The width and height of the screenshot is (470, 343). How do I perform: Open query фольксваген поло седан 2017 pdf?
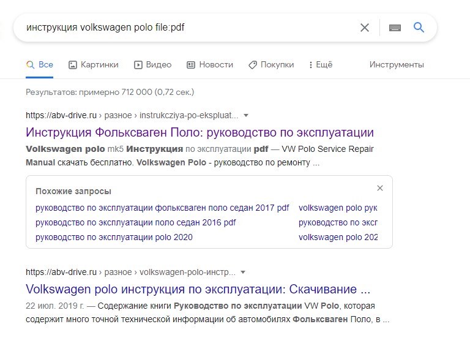pyautogui.click(x=162, y=208)
